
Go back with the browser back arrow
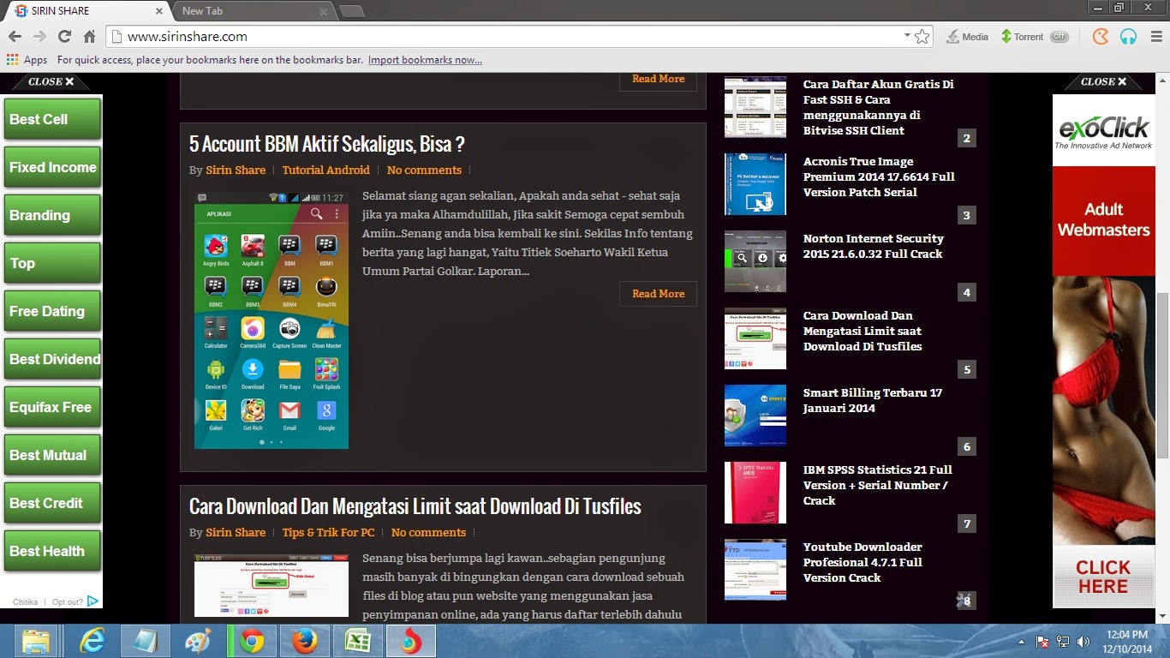15,37
